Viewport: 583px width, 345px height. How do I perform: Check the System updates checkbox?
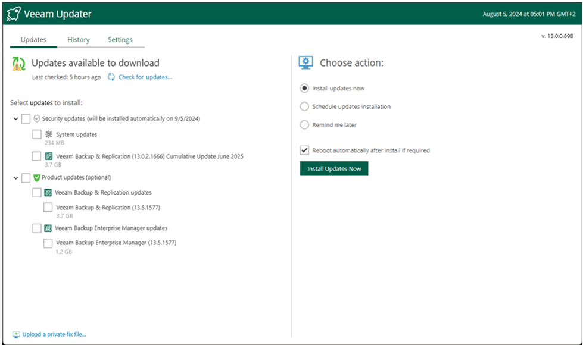coord(37,134)
